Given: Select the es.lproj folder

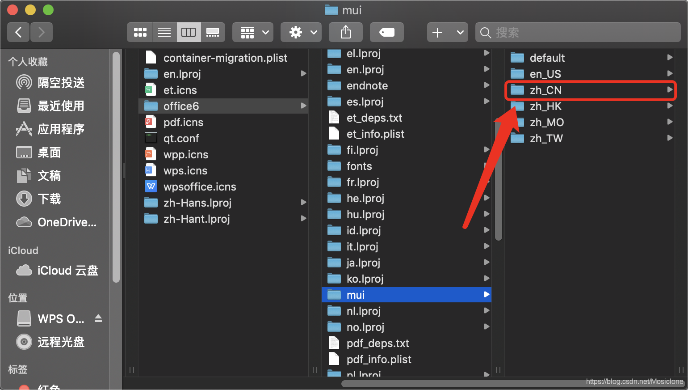Looking at the screenshot, I should pyautogui.click(x=407, y=102).
